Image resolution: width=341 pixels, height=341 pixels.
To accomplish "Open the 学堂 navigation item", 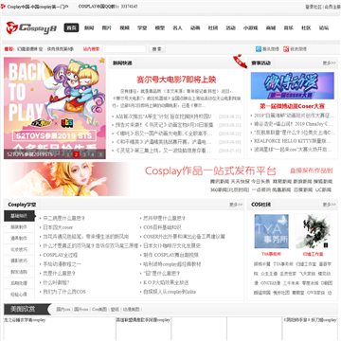I will [x=142, y=27].
